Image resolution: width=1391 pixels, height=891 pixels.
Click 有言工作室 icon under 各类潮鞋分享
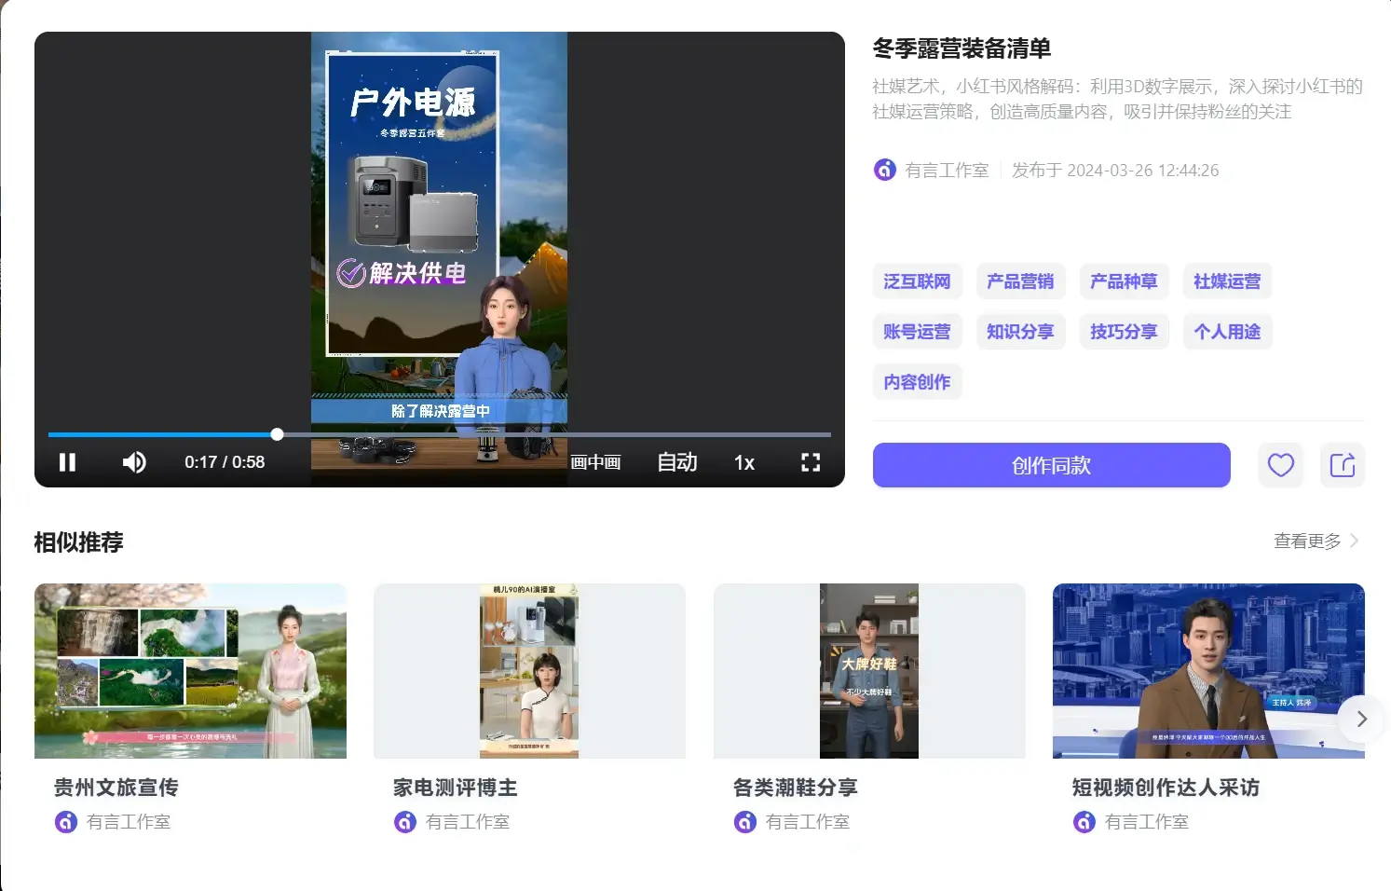[x=745, y=822]
